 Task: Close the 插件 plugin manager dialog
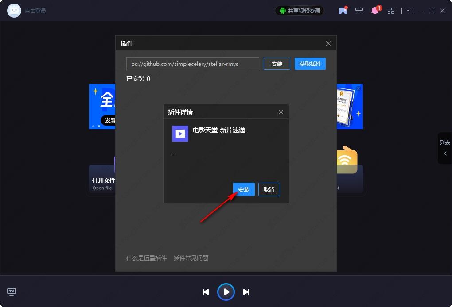pyautogui.click(x=328, y=43)
